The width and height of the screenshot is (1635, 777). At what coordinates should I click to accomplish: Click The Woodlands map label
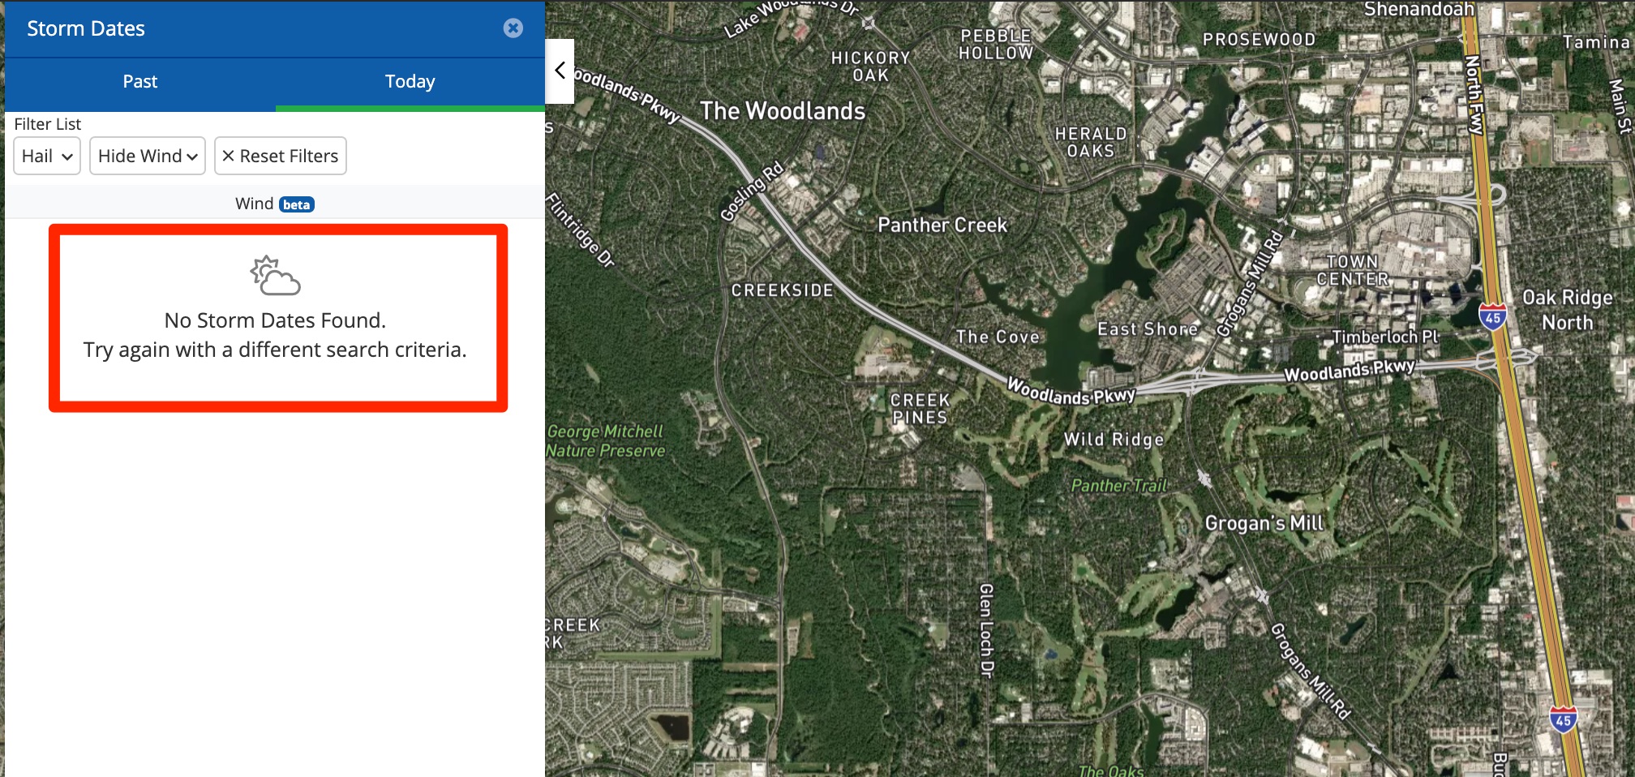[x=783, y=111]
